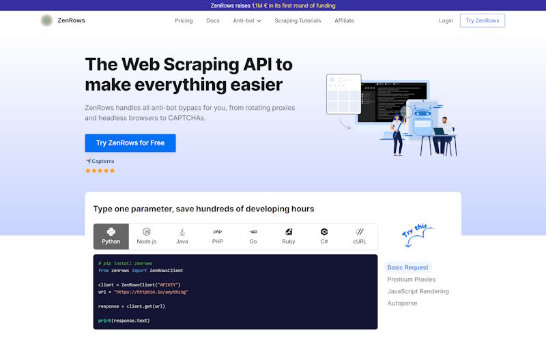Click Try ZenRows for Free button
The width and height of the screenshot is (546, 341).
click(x=130, y=143)
